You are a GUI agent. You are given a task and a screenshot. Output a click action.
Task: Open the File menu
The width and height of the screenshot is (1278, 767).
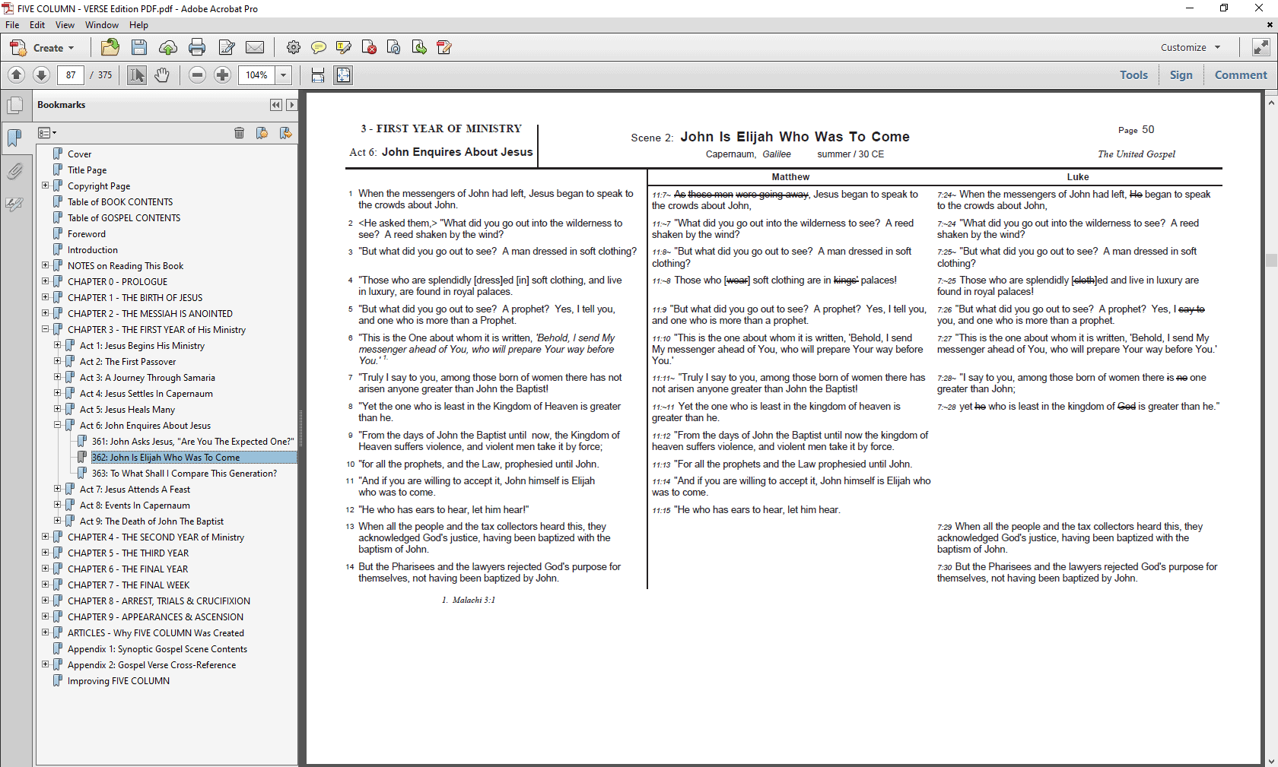point(12,25)
